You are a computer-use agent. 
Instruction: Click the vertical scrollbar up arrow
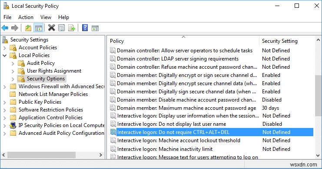point(318,40)
